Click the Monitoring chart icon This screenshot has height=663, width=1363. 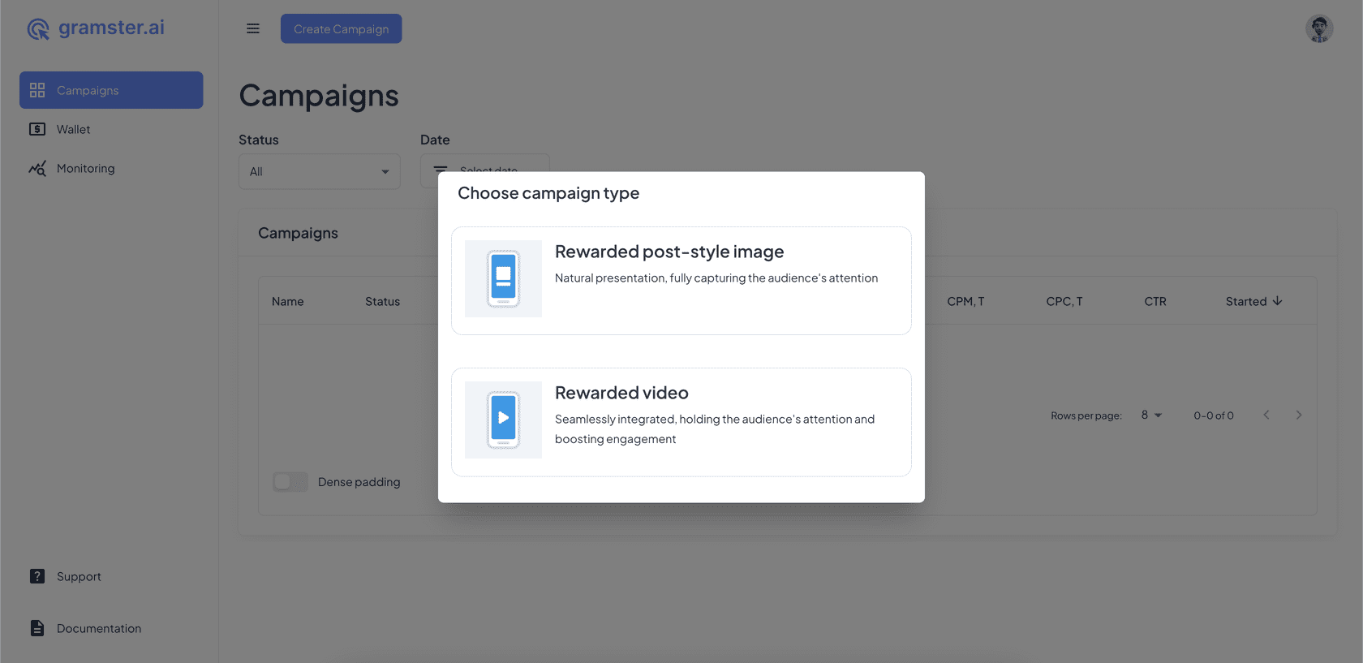point(37,169)
